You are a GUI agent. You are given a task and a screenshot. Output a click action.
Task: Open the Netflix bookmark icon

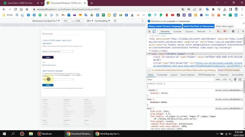click(x=167, y=15)
